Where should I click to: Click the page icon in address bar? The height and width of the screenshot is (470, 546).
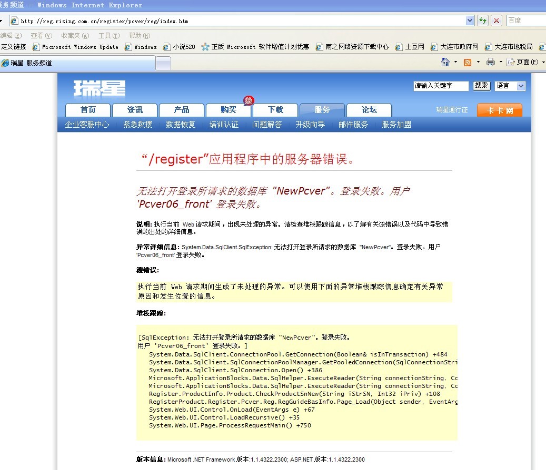coord(14,21)
